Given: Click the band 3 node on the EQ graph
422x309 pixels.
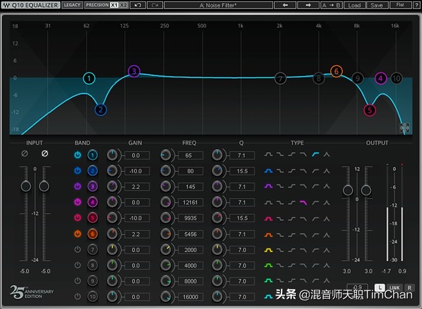Looking at the screenshot, I should (x=134, y=71).
